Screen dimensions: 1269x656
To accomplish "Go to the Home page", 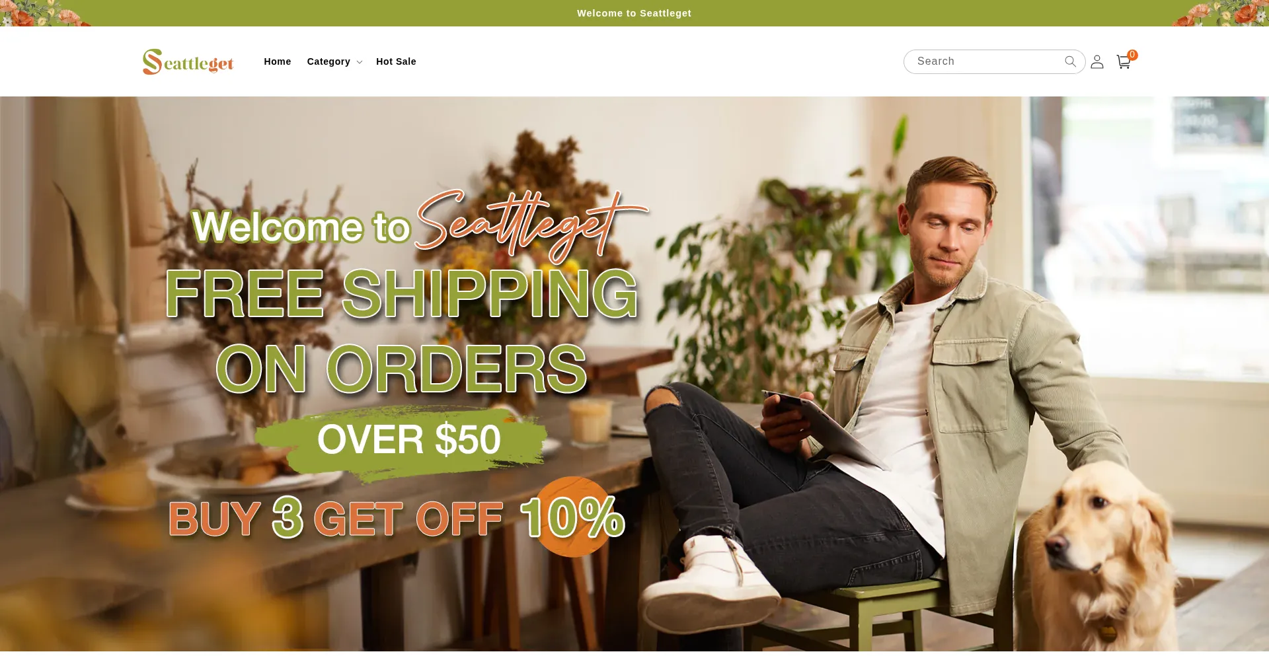I will pos(278,61).
